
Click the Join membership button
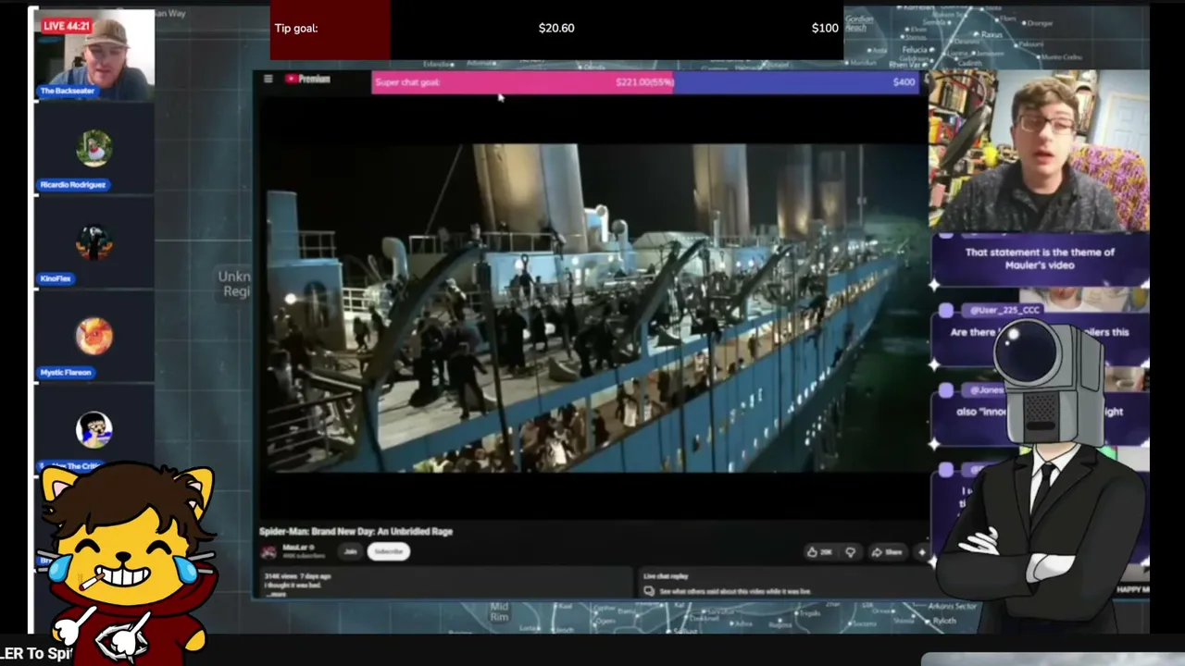click(350, 551)
